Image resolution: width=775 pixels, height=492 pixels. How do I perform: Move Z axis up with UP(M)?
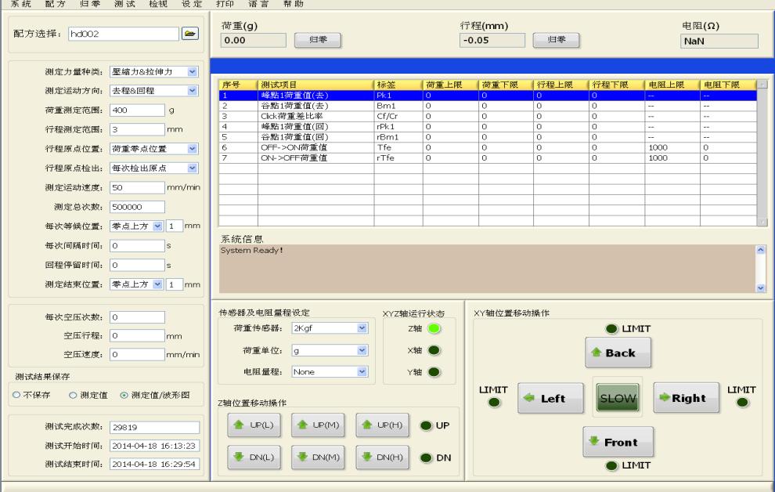click(319, 425)
